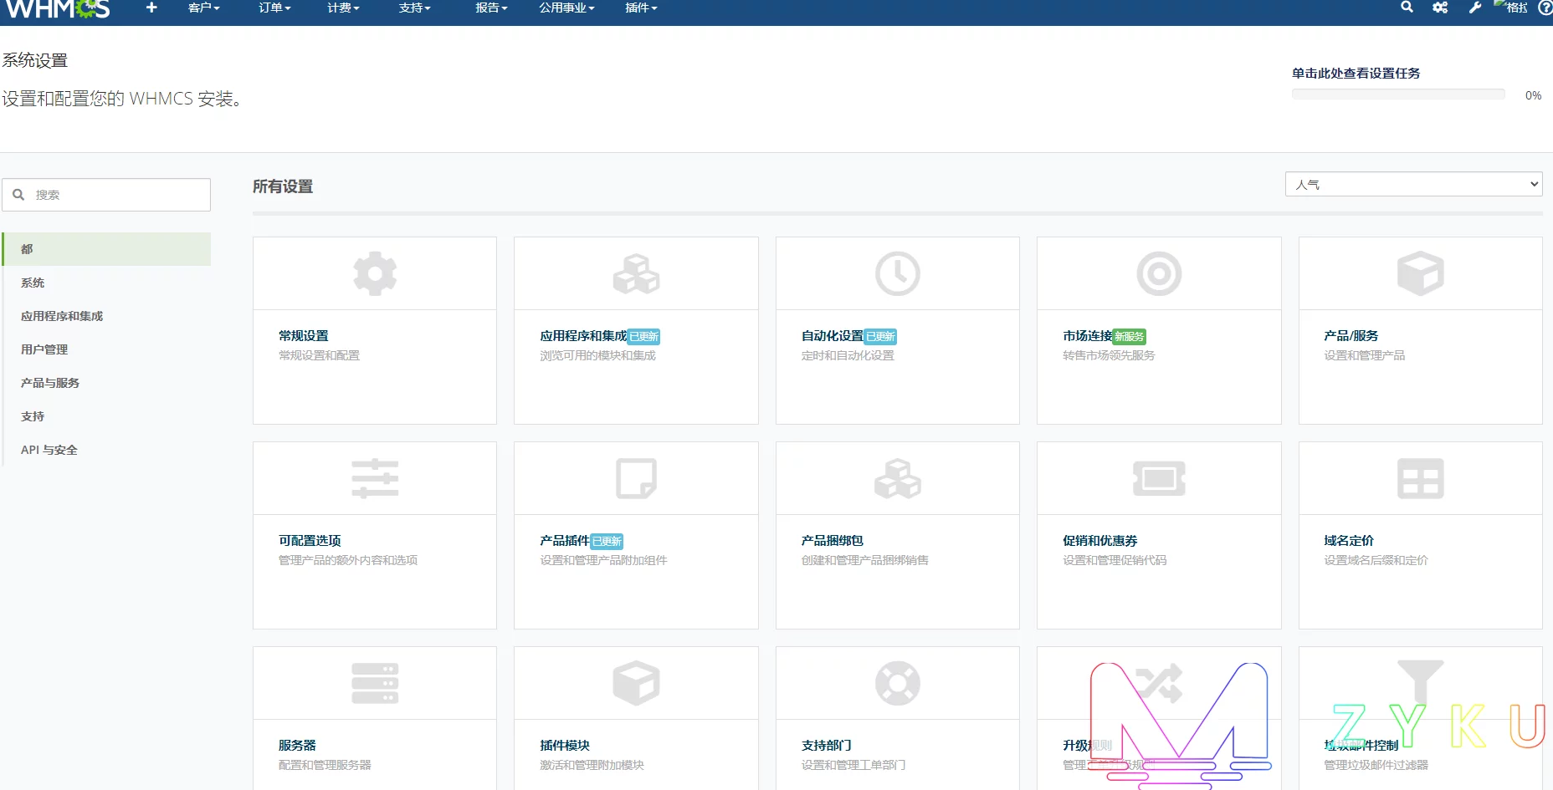Select the 市场连接 target icon

[x=1158, y=273]
